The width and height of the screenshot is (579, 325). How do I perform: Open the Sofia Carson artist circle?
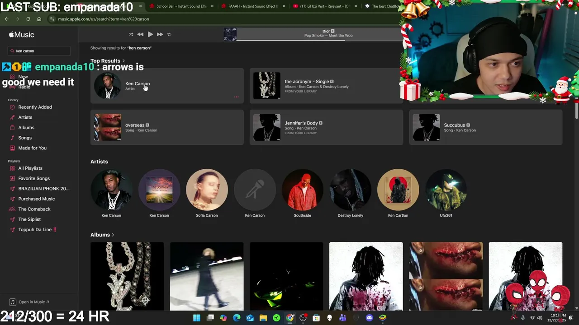click(207, 190)
